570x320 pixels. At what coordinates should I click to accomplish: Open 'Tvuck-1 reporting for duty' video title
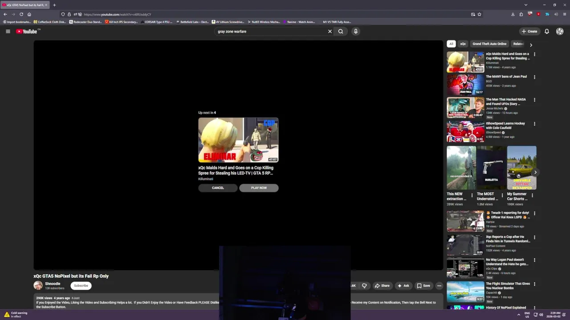pos(508,215)
